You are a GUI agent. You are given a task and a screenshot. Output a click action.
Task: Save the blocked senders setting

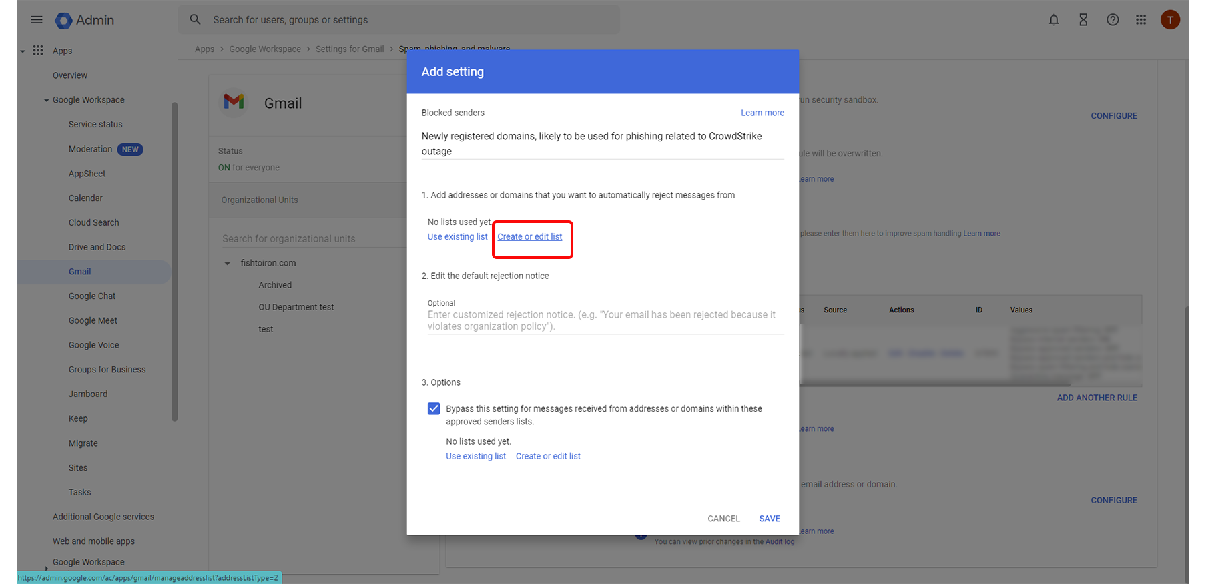pyautogui.click(x=769, y=519)
